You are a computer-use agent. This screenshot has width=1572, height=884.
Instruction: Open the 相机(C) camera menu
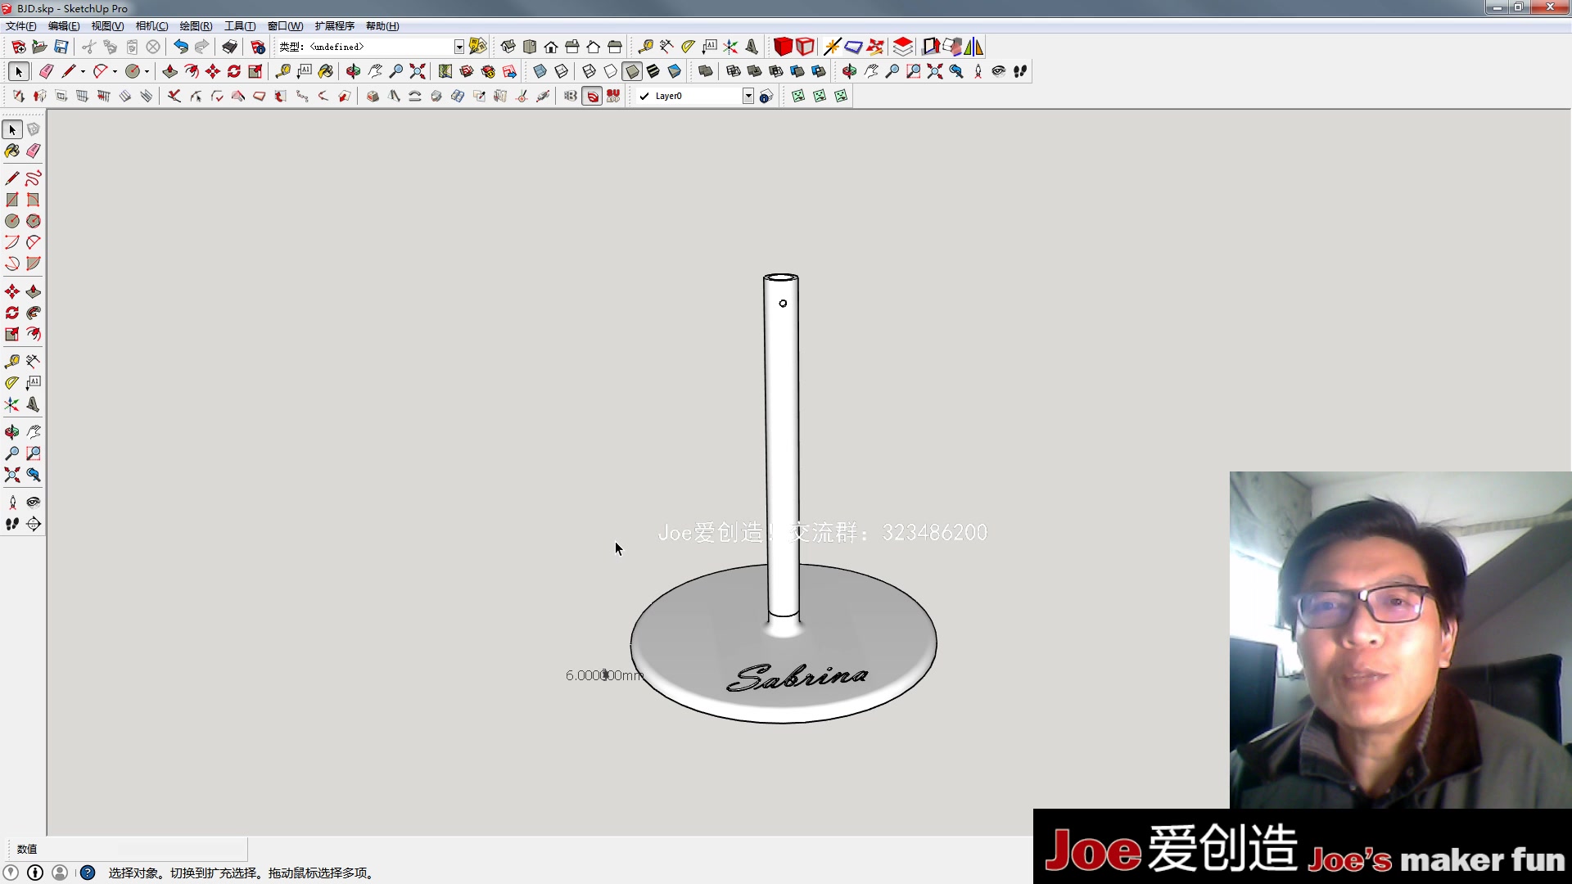[x=151, y=26]
